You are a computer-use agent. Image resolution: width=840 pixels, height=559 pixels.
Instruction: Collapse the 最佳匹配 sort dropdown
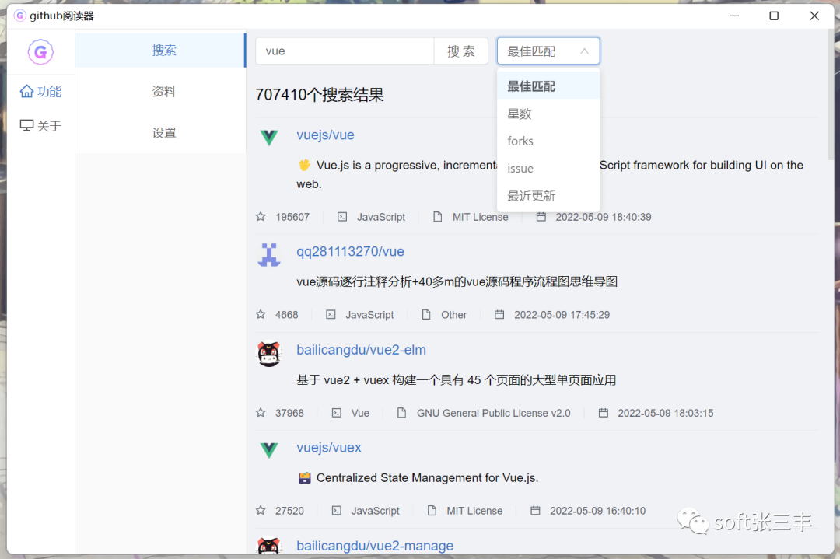pyautogui.click(x=548, y=51)
